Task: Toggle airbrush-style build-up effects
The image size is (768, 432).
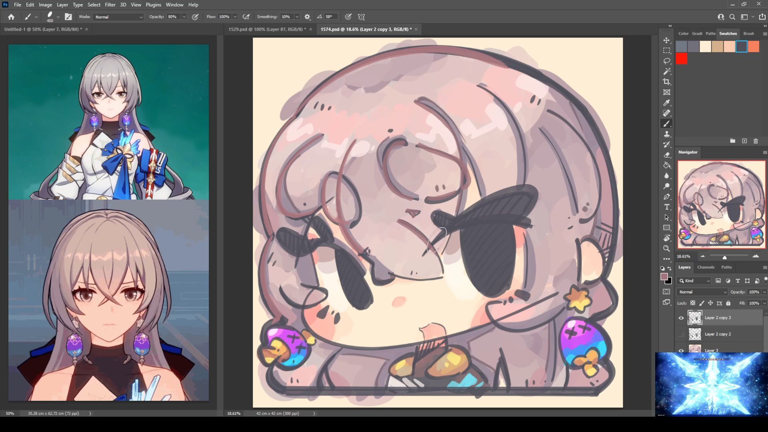Action: click(x=246, y=17)
